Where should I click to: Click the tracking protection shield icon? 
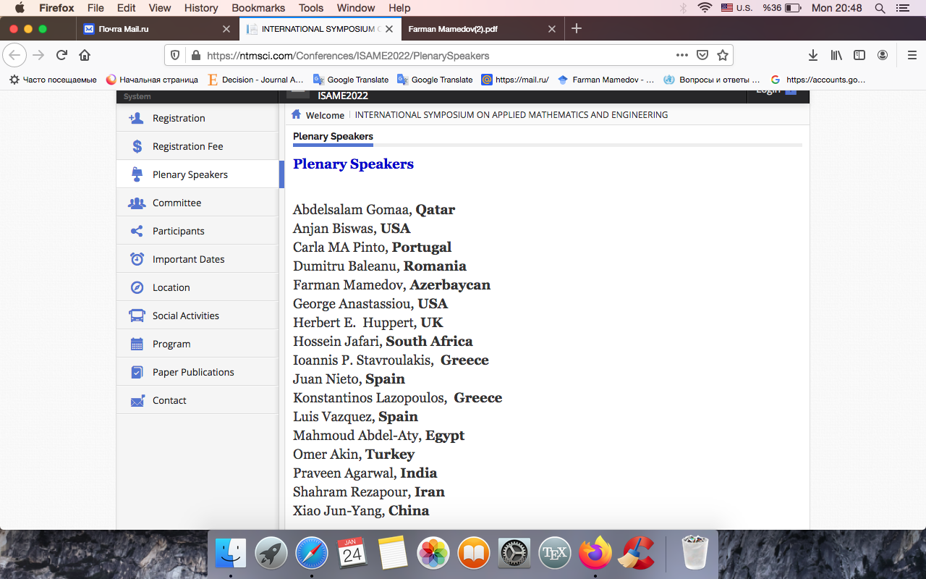tap(174, 56)
